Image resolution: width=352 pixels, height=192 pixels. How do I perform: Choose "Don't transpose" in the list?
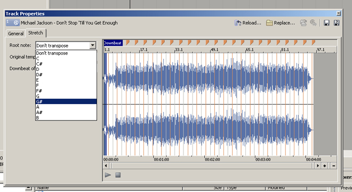pyautogui.click(x=66, y=53)
